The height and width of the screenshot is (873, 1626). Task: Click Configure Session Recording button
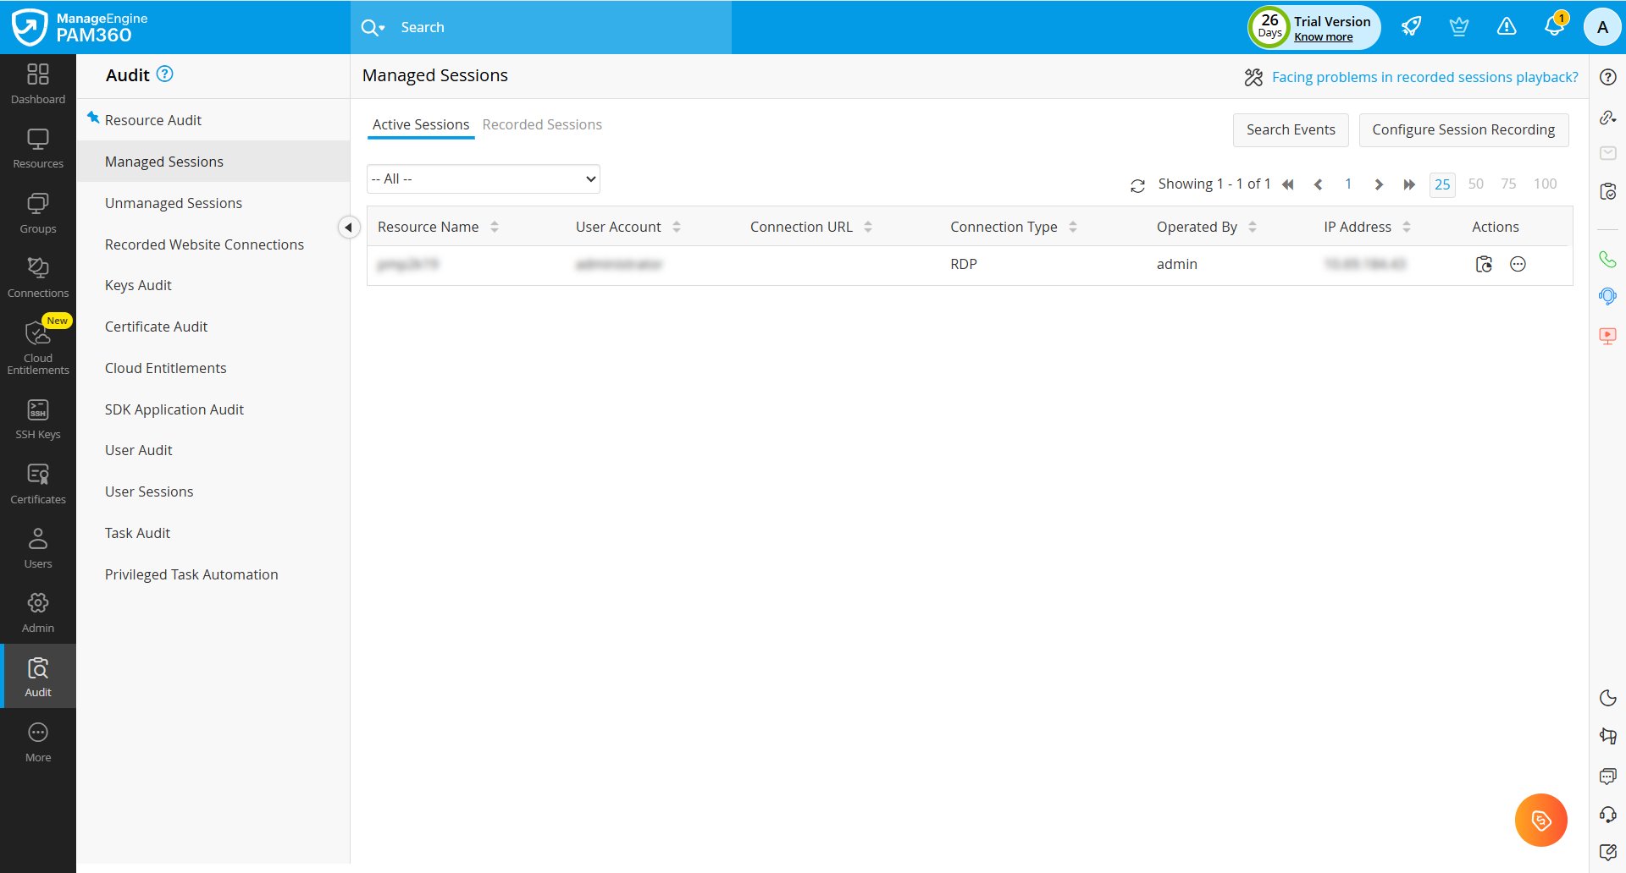point(1463,129)
